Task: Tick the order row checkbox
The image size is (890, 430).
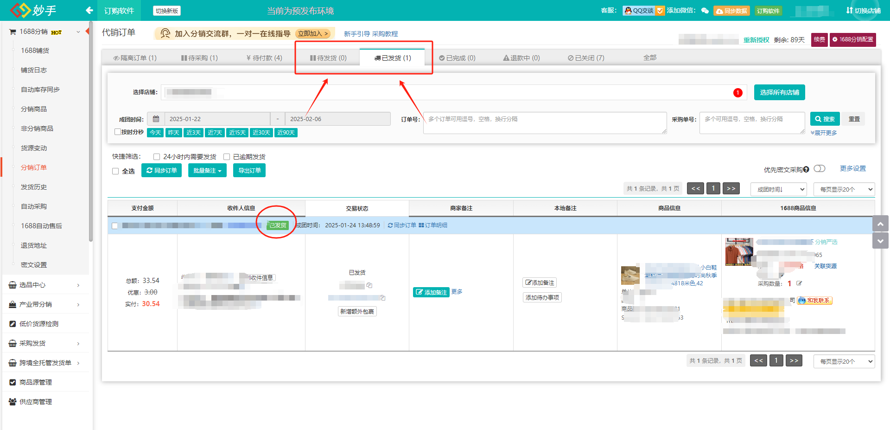Action: tap(115, 226)
